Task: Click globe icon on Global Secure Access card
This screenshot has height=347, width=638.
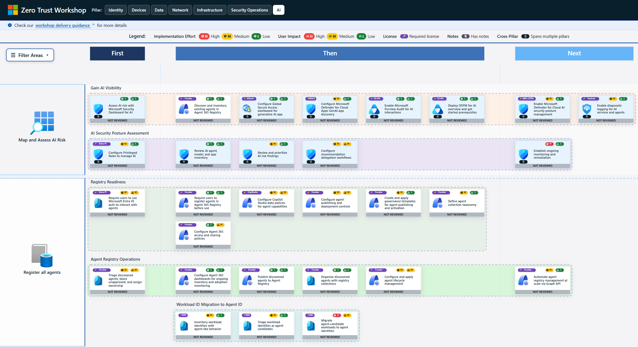Action: click(x=247, y=109)
